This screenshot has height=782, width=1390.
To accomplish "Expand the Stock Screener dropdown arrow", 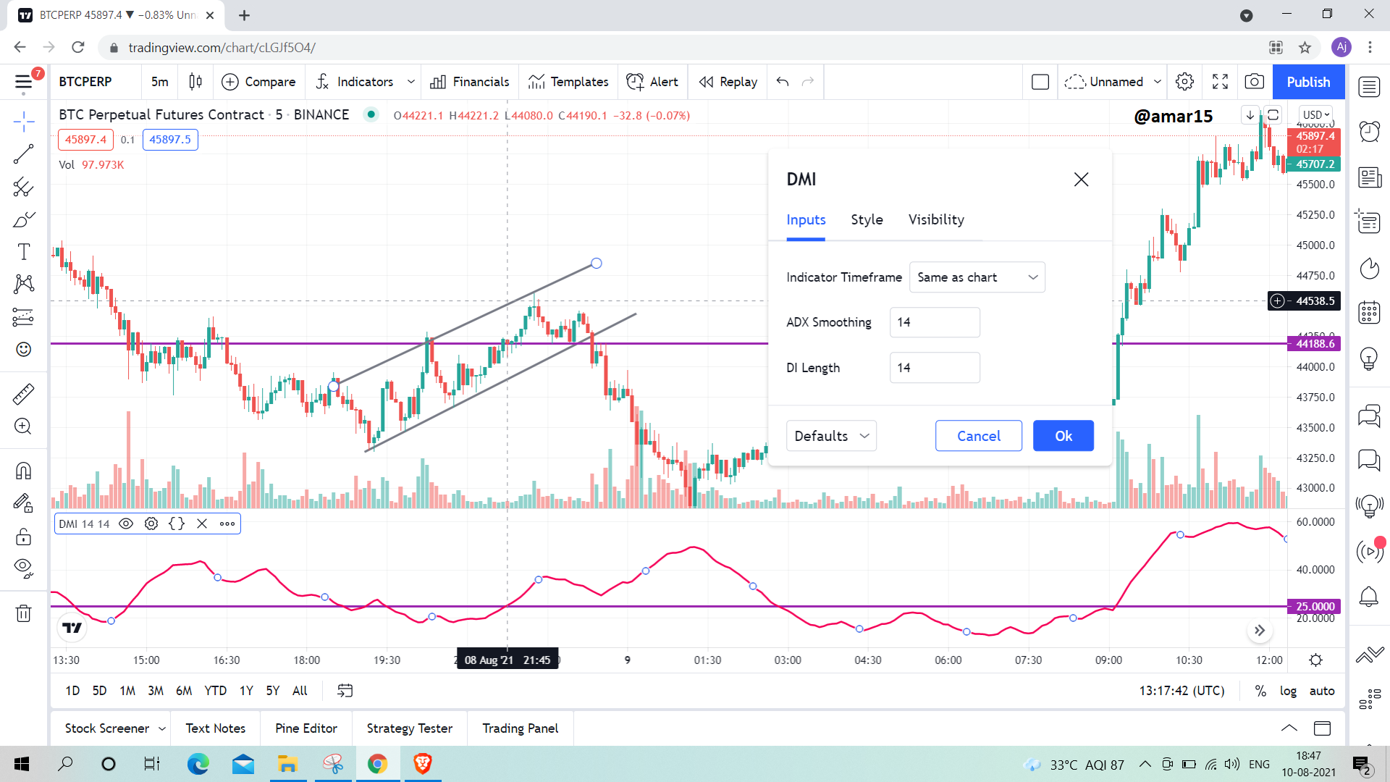I will (162, 728).
